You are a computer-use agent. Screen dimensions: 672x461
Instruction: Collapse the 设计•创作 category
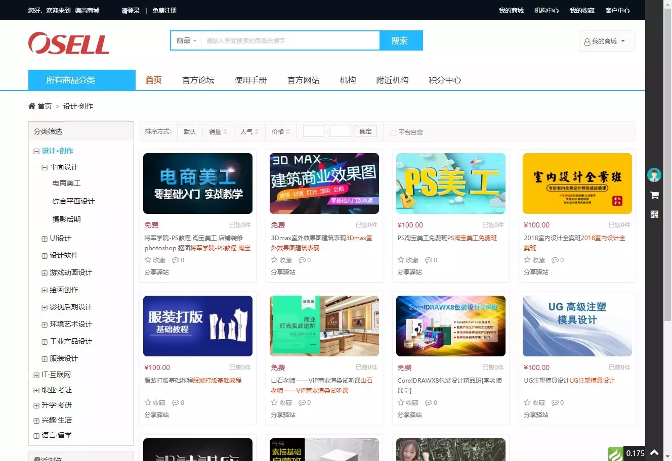point(36,151)
